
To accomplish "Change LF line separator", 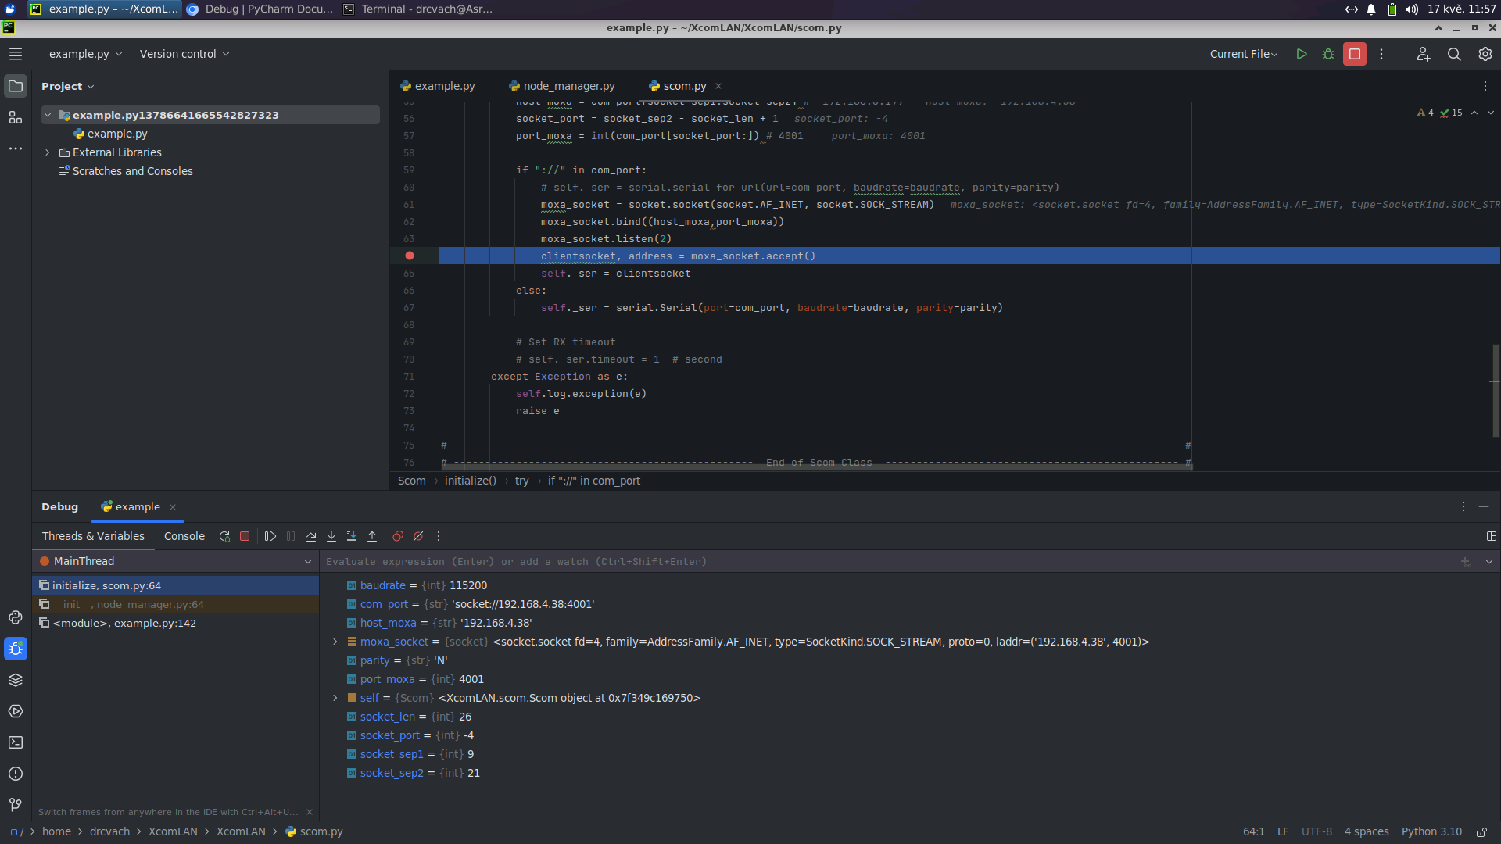I will click(1283, 831).
